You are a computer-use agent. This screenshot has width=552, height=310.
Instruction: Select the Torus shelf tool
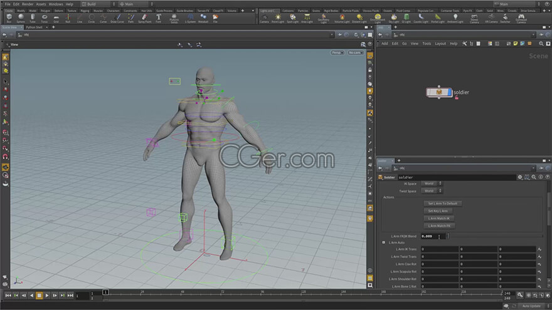(x=45, y=18)
